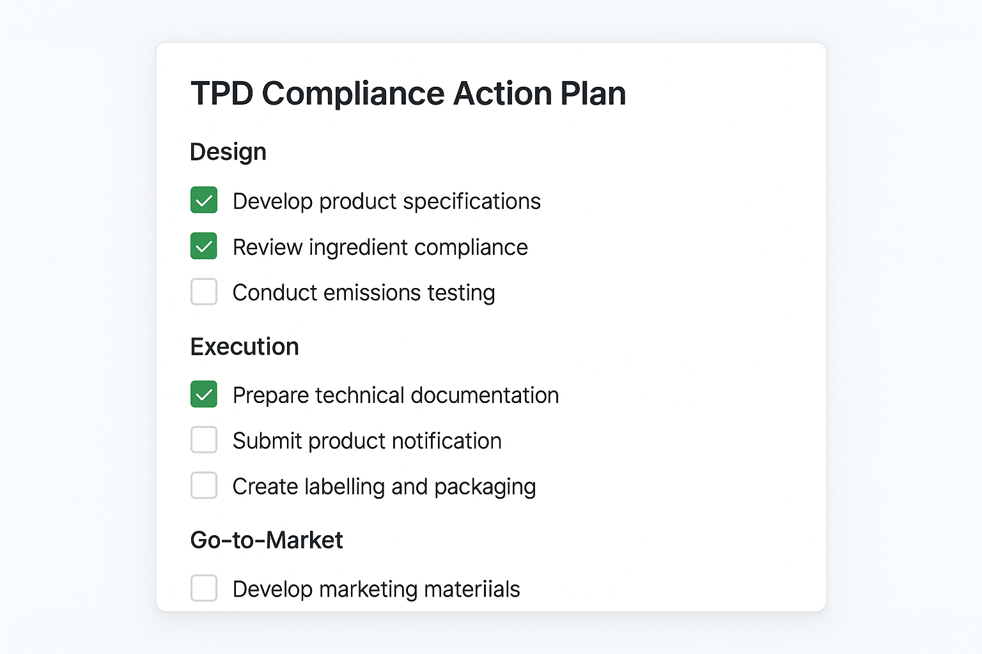Screen dimensions: 982x654
Task: Click the Develop marketing materiials task text
Action: click(x=376, y=588)
